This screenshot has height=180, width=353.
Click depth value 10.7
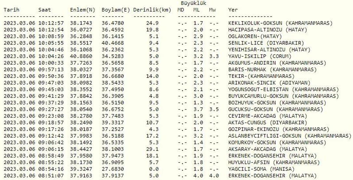(x=152, y=123)
